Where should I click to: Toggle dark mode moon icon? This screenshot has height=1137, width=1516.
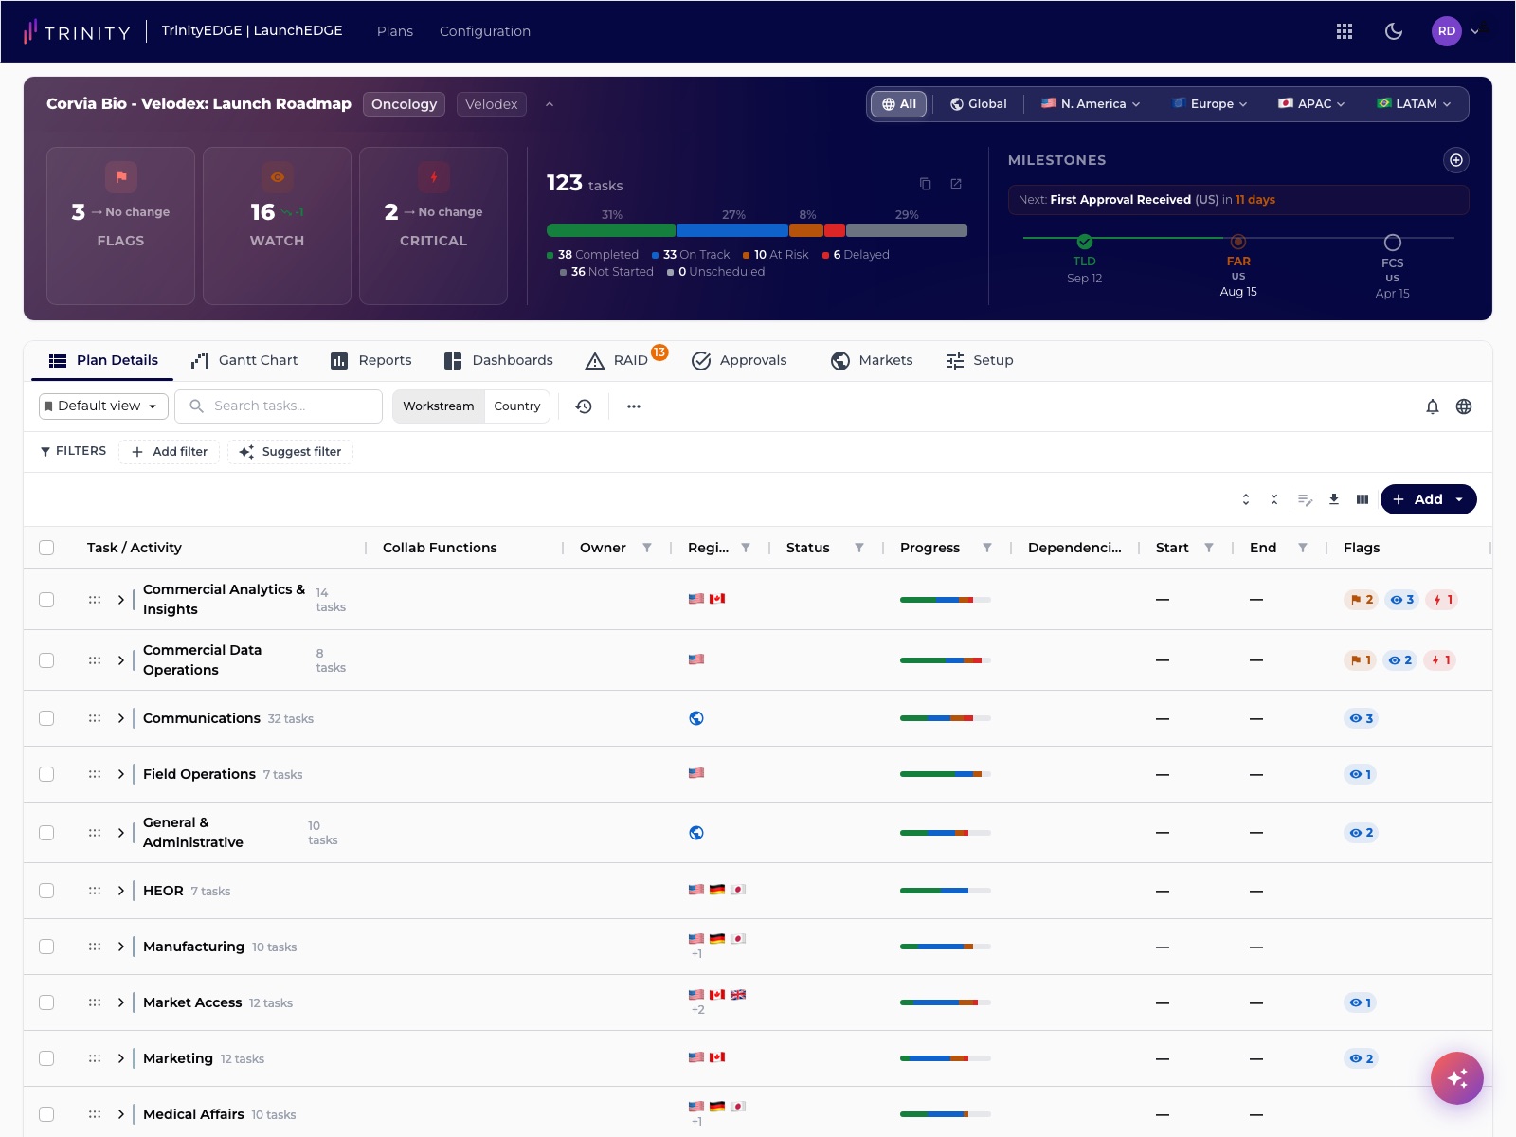click(x=1394, y=31)
